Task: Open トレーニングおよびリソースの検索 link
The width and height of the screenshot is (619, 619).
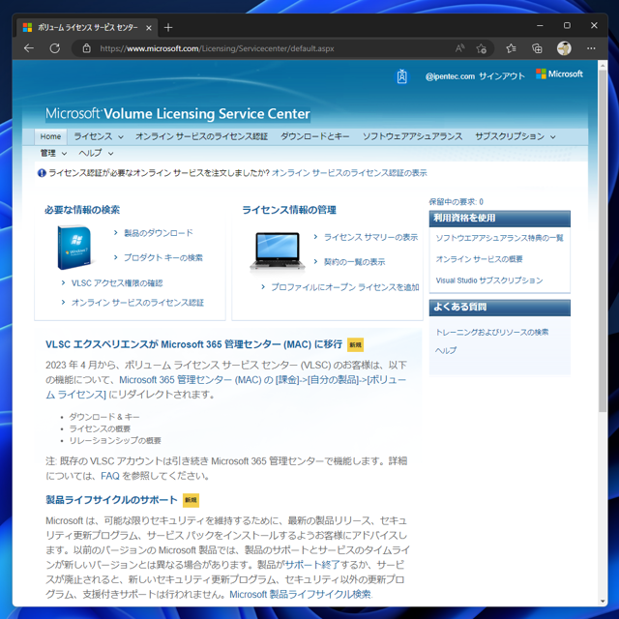Action: click(492, 333)
